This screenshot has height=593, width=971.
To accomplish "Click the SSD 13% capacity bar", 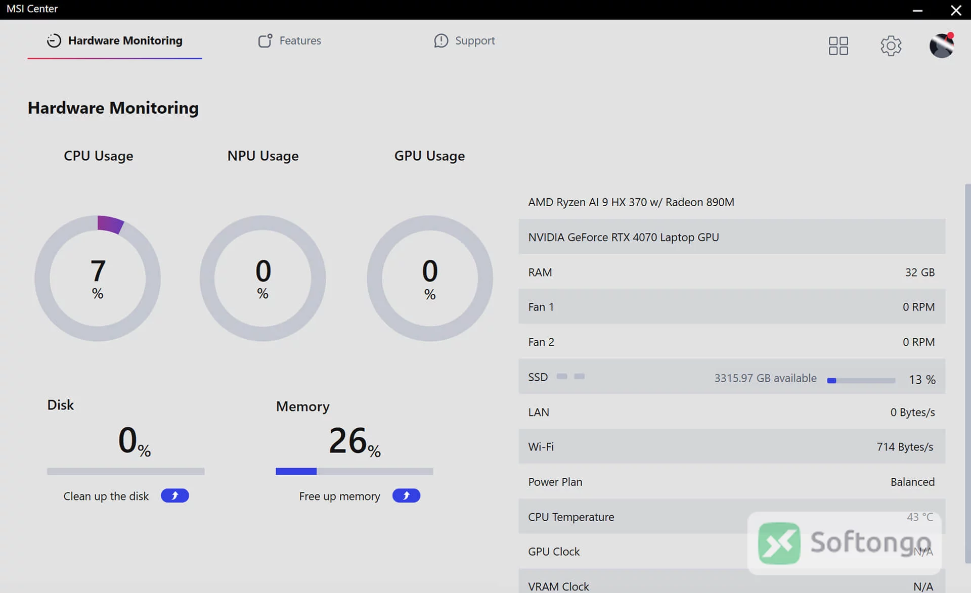I will tap(861, 381).
